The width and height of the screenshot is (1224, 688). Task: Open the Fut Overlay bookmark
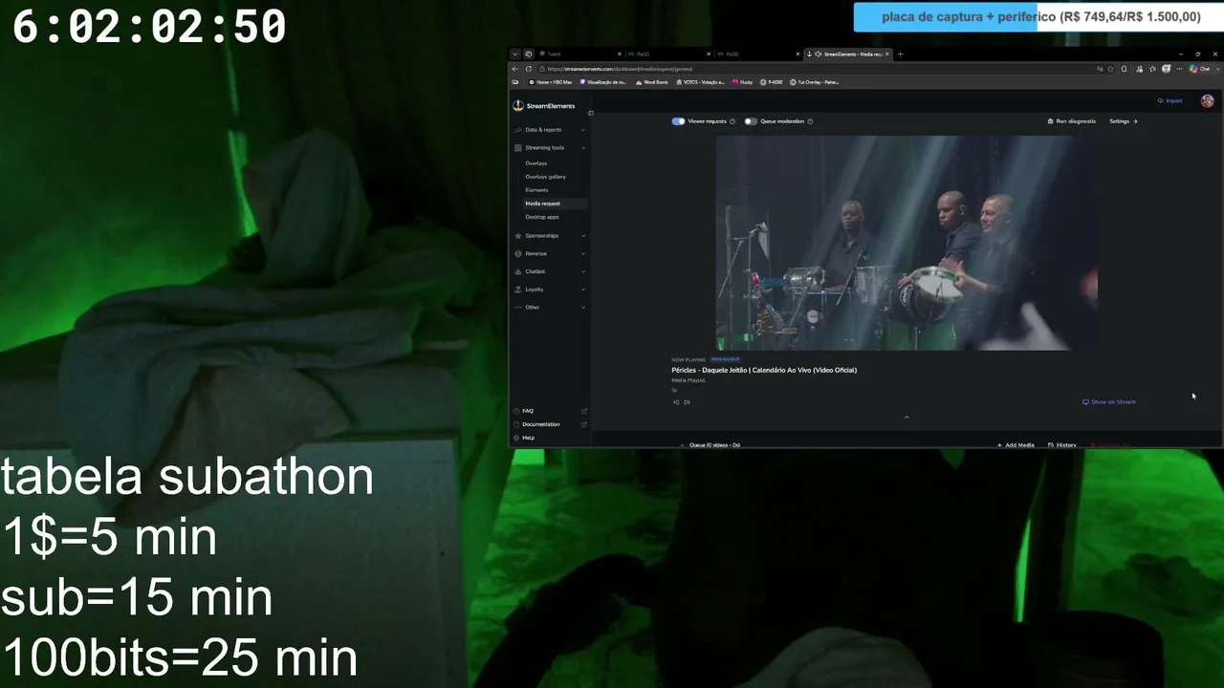click(814, 82)
